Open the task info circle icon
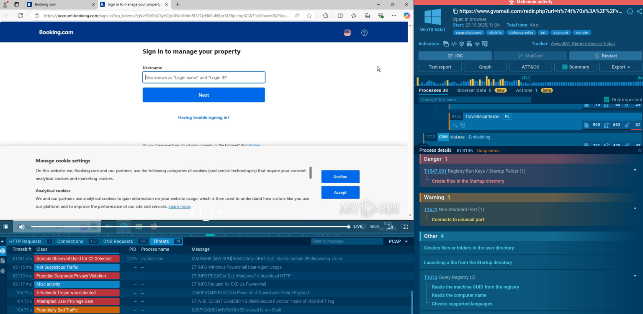Viewport: 643px width, 314px height. (x=630, y=11)
